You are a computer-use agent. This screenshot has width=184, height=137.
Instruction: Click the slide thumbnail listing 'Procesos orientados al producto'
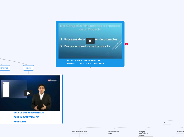(90, 41)
